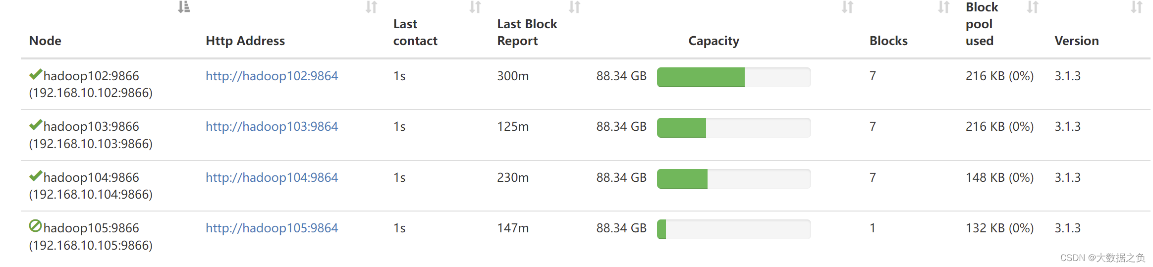Click green checkmark status of hadoop103
The width and height of the screenshot is (1153, 267).
pyautogui.click(x=36, y=125)
